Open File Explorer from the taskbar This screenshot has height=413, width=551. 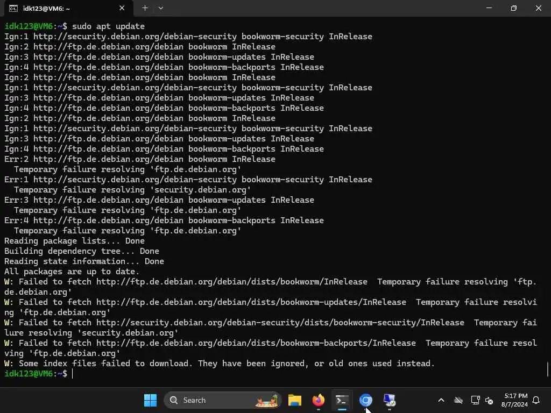[x=294, y=400]
